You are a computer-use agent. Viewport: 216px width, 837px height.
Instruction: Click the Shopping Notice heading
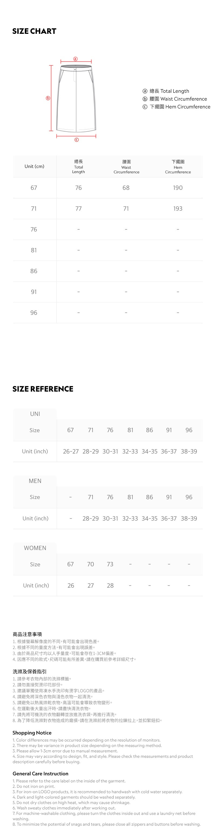[32, 733]
